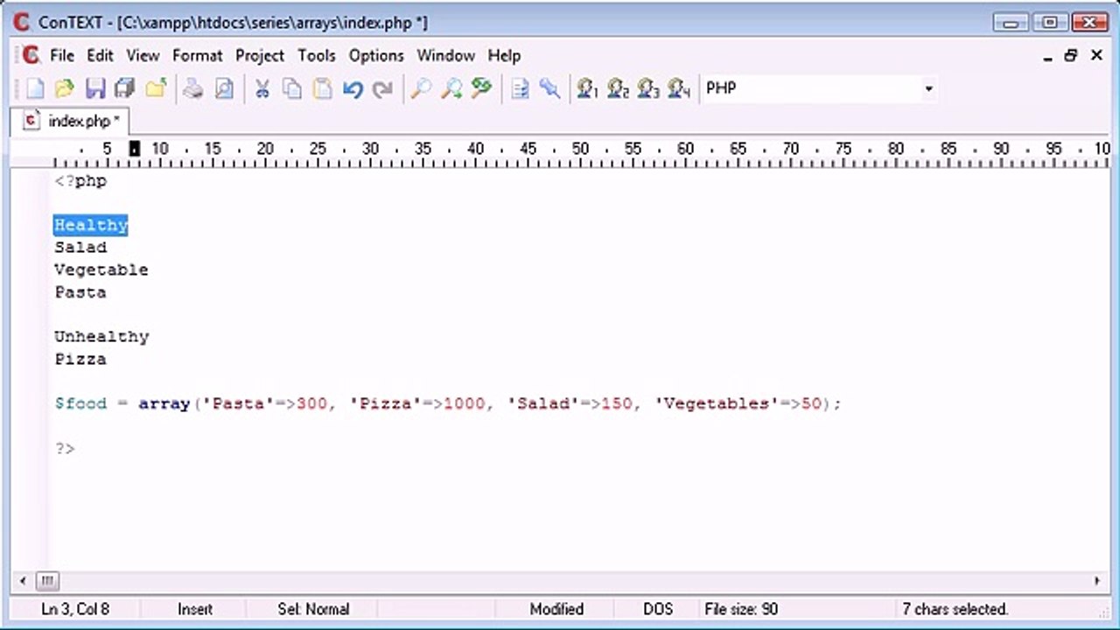Click Ln 3, Col 8 status entry
The image size is (1120, 630).
pyautogui.click(x=75, y=609)
